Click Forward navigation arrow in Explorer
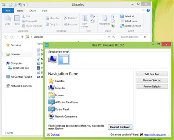 click(12, 37)
